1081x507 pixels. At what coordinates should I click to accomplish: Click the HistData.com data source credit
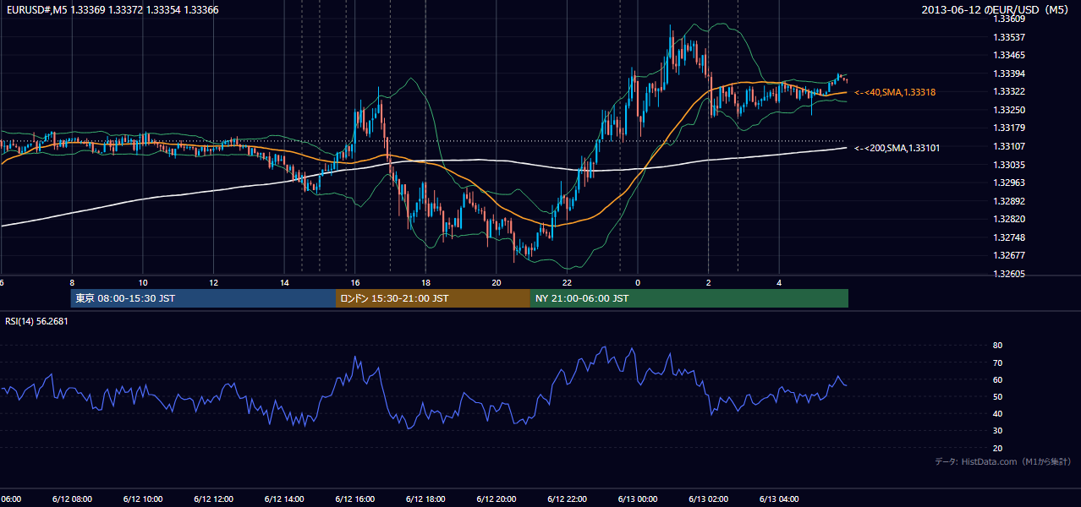[x=1003, y=461]
